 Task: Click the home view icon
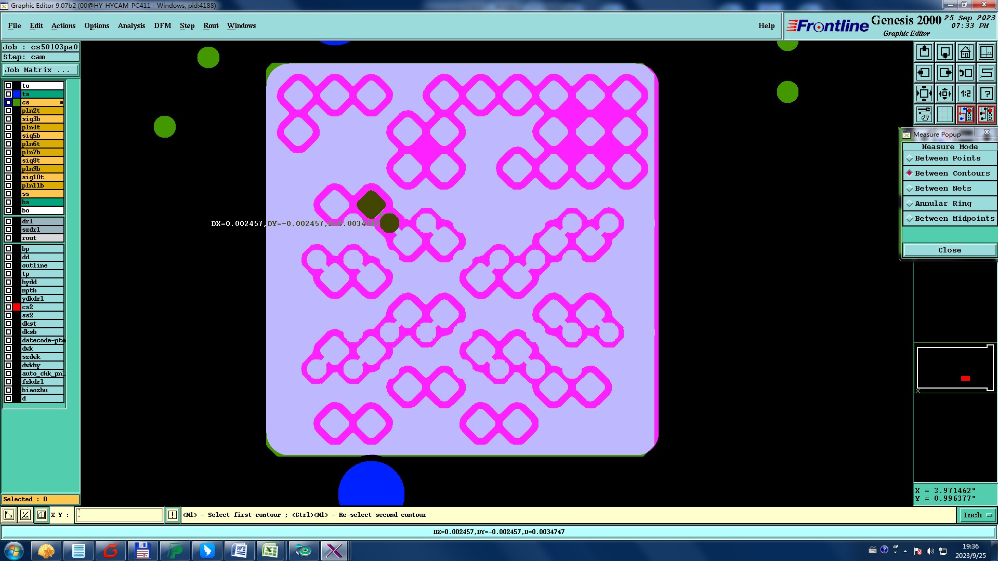point(965,52)
